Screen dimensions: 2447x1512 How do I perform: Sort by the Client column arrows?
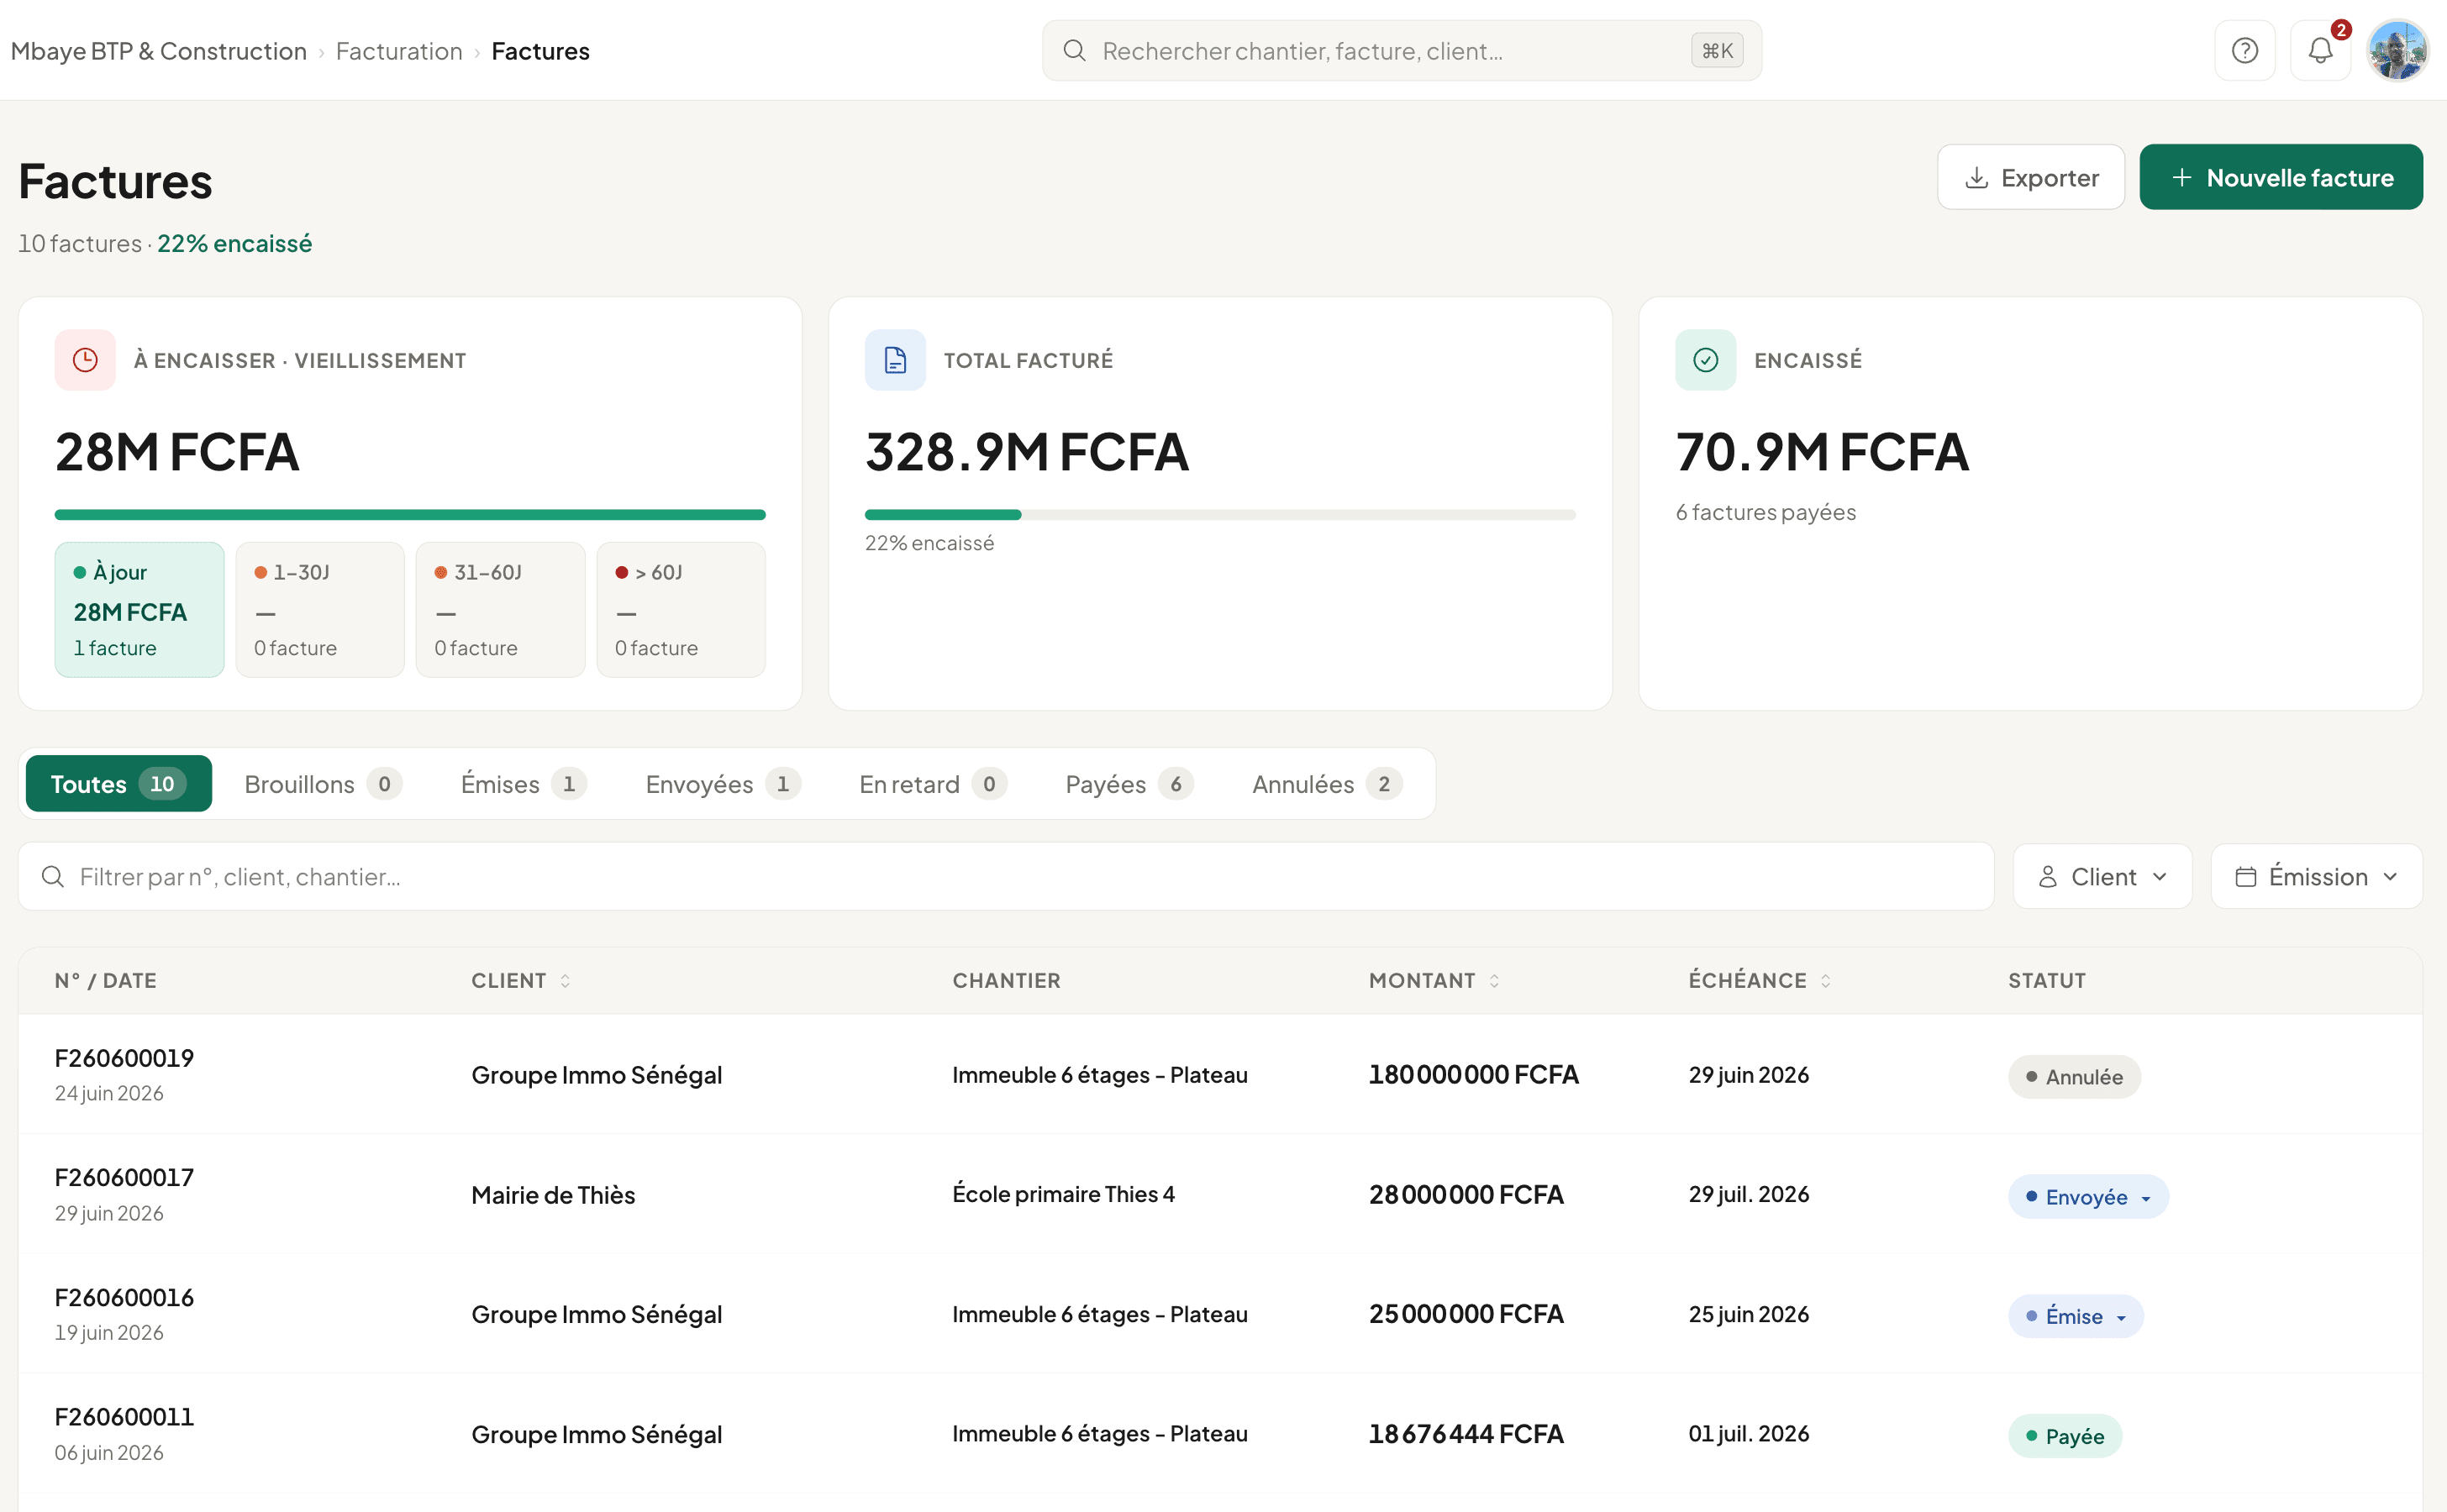[566, 981]
